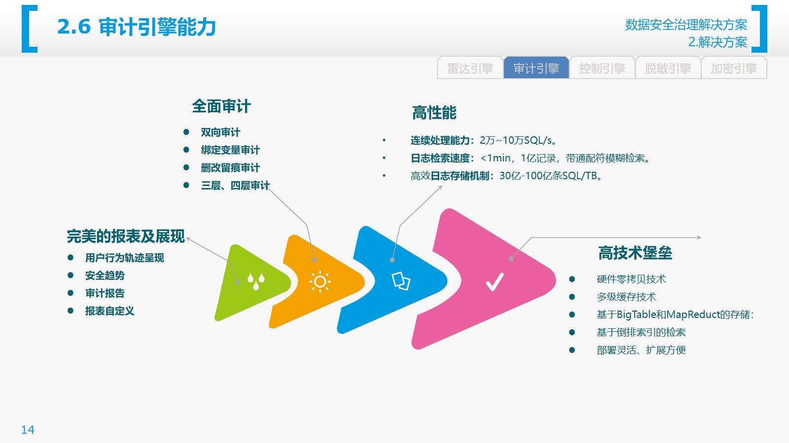Click the 安全趋势 bullet
Viewport: 789px width, 443px height.
[105, 276]
